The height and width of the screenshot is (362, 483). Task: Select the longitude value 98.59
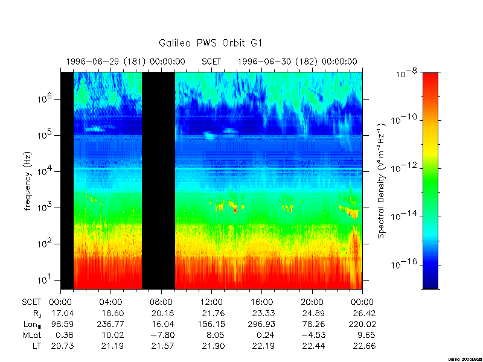coord(62,324)
